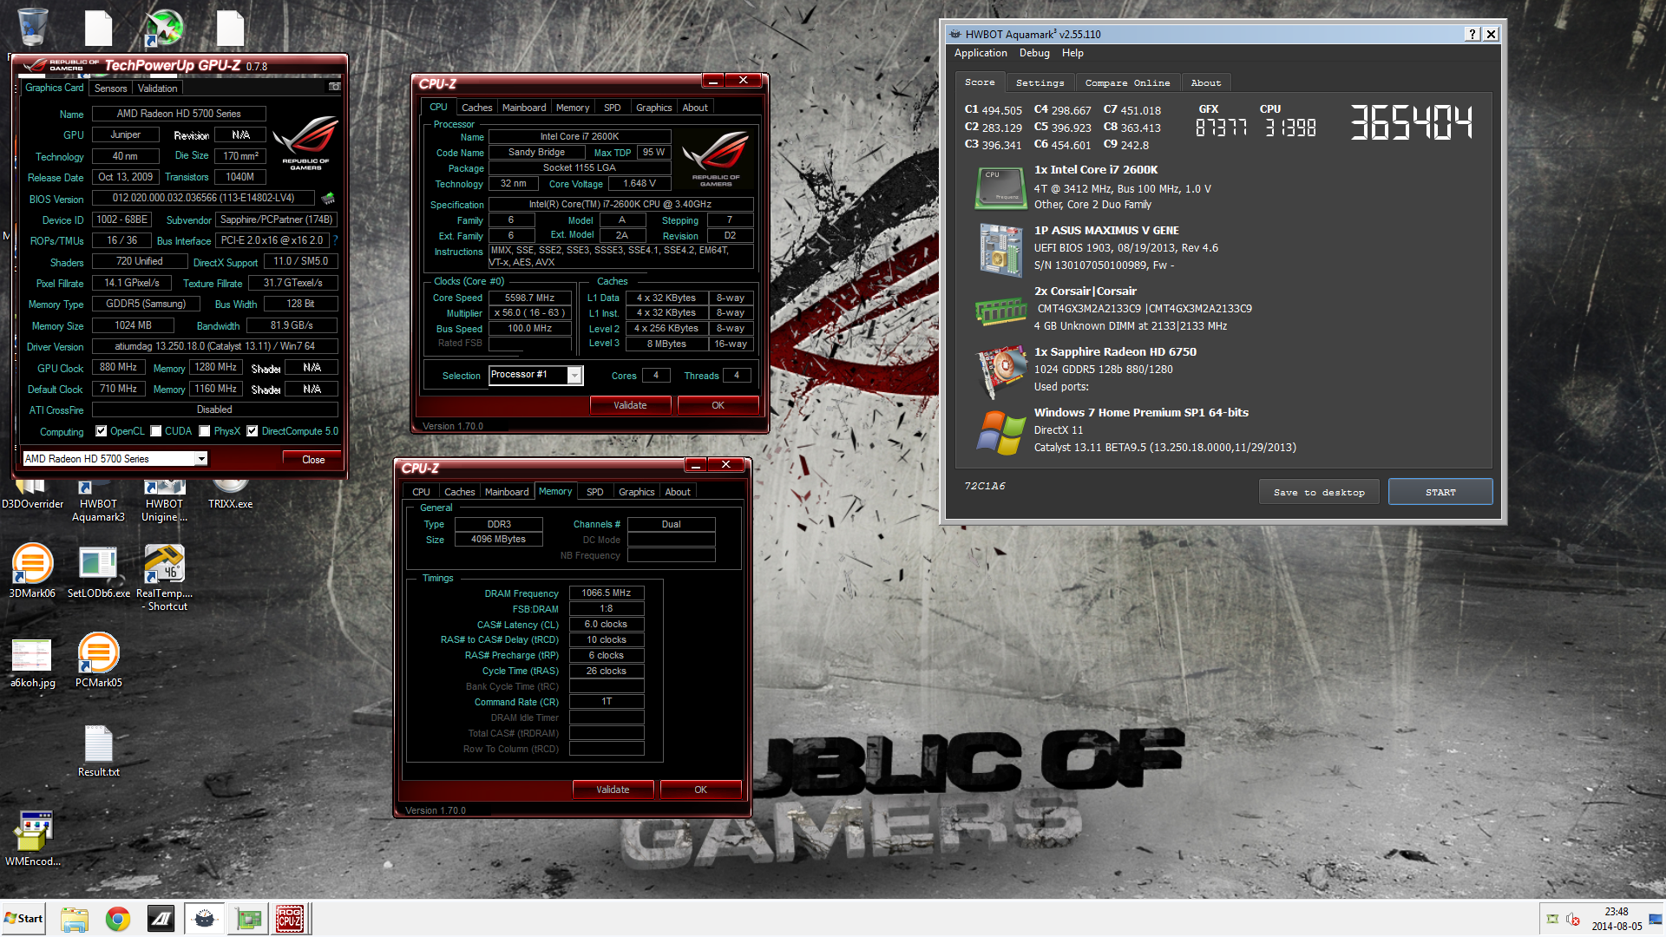This screenshot has height=937, width=1666.
Task: Click the HWBOT Aquamark taskbar icon
Action: point(205,919)
